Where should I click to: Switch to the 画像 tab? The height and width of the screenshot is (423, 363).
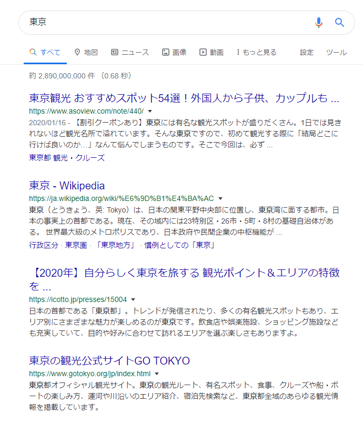174,52
